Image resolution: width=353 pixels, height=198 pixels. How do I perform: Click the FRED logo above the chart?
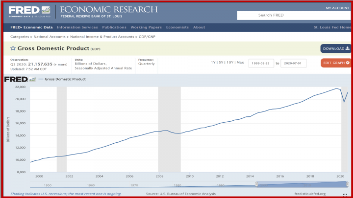click(x=20, y=79)
